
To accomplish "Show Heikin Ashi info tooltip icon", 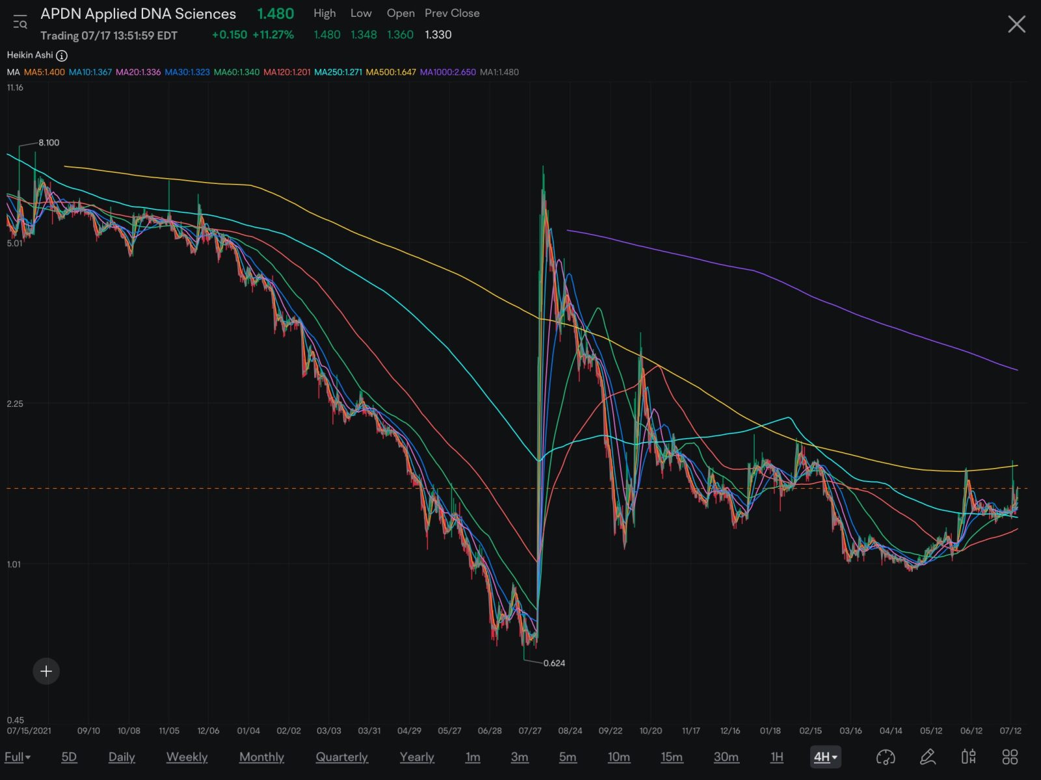I will tap(62, 56).
